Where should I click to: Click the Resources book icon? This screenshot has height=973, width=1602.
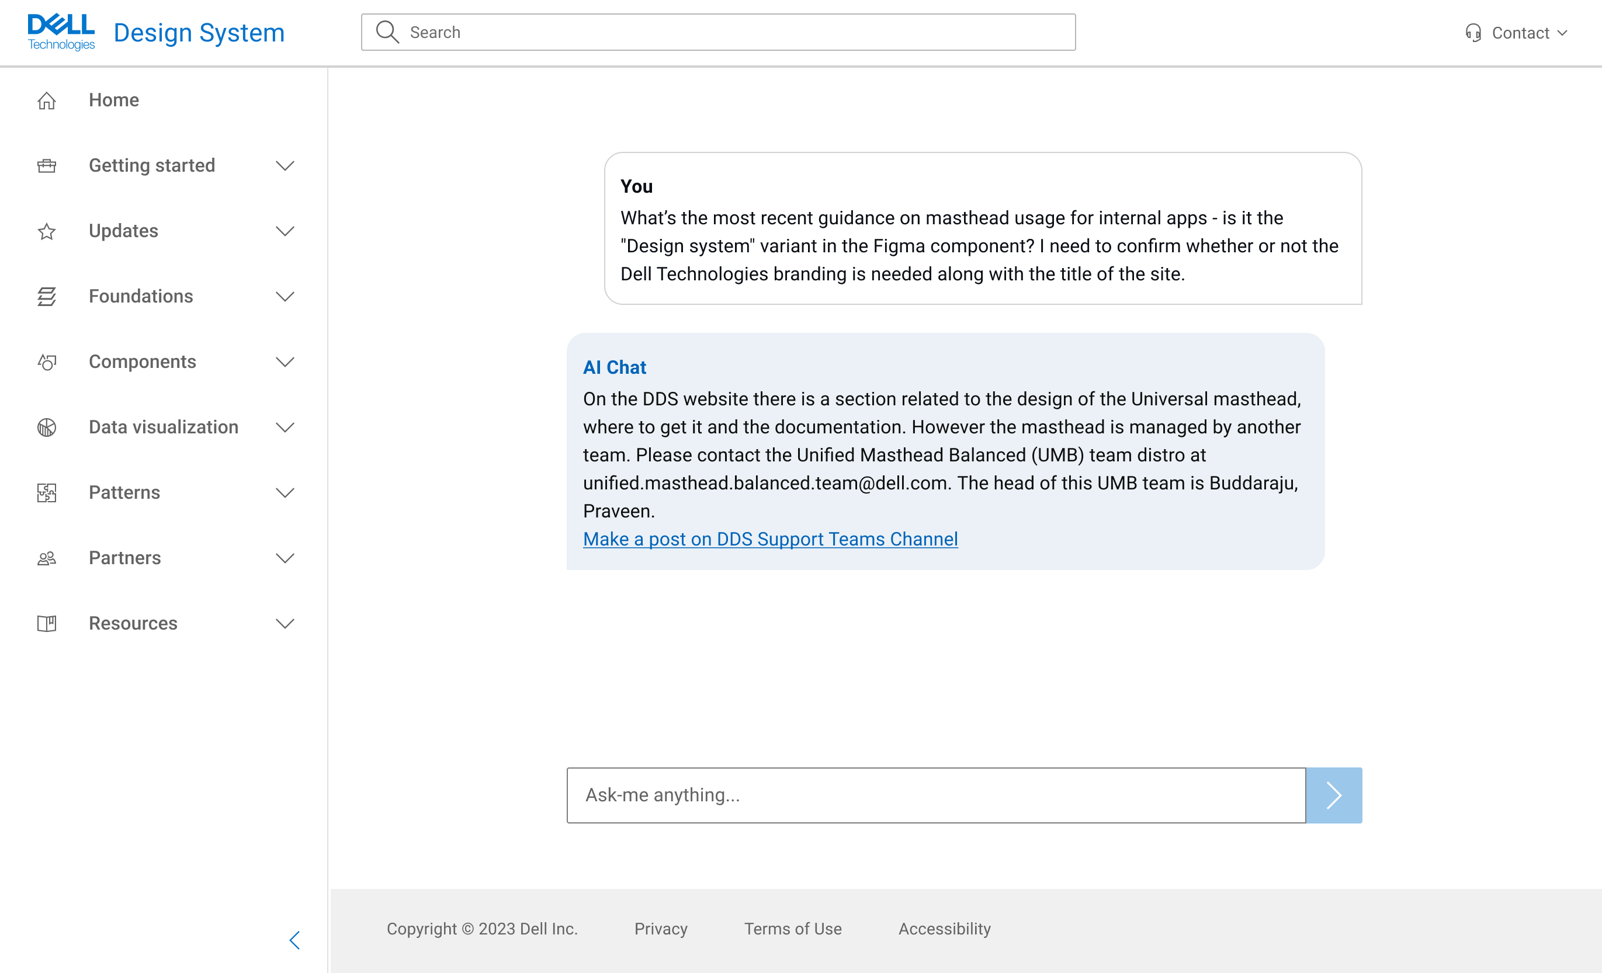coord(47,623)
